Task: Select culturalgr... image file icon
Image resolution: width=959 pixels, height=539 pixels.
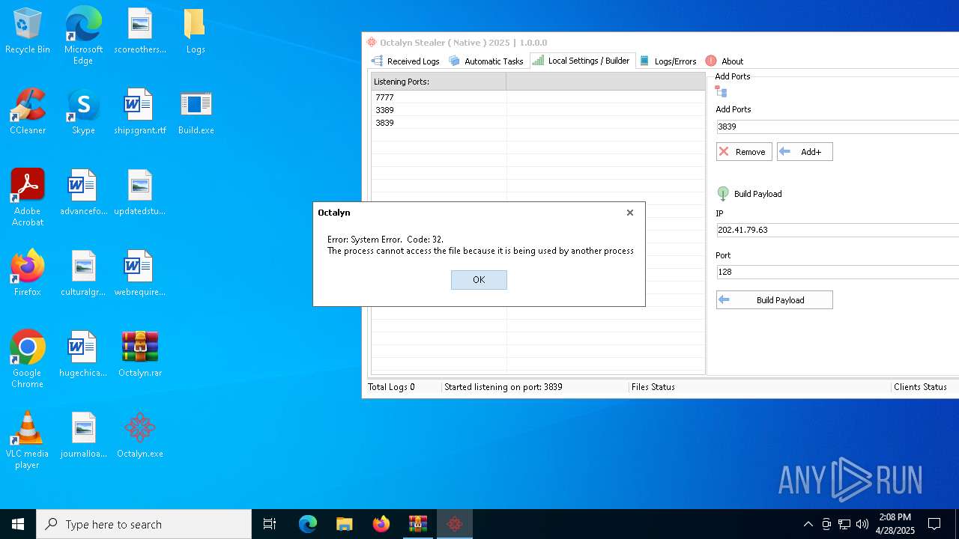Action: click(x=83, y=274)
